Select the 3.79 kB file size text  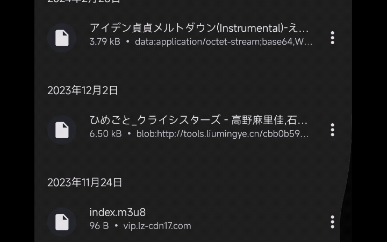click(105, 41)
